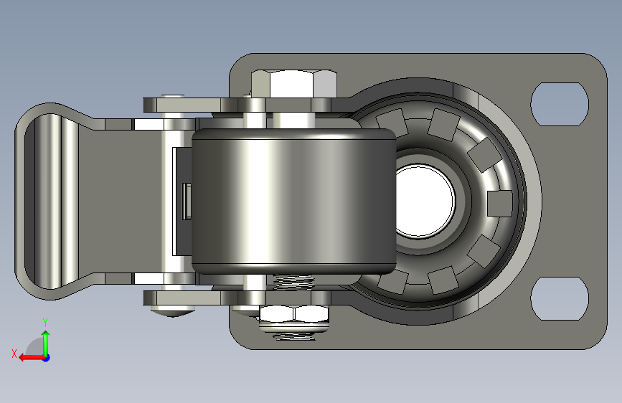Click the blue Z axis dot on the triad
The width and height of the screenshot is (622, 403).
[x=47, y=358]
